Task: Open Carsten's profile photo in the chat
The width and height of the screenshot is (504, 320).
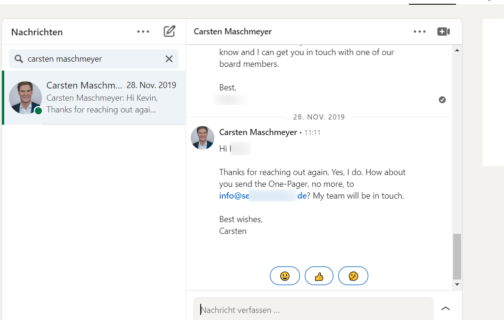Action: 203,138
